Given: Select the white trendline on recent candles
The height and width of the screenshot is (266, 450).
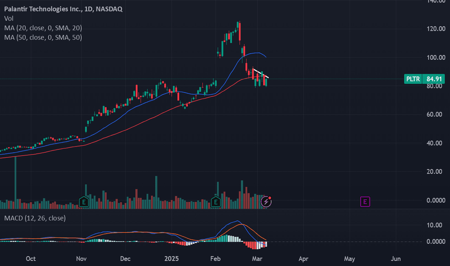Looking at the screenshot, I should coord(261,74).
